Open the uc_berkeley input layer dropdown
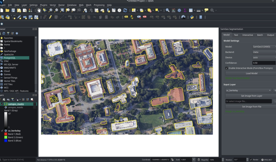The width and height of the screenshot is (276, 162). (x=248, y=90)
